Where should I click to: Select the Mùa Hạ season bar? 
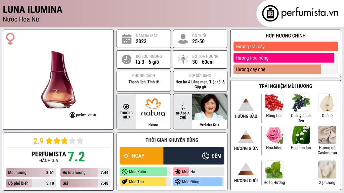click(198, 172)
